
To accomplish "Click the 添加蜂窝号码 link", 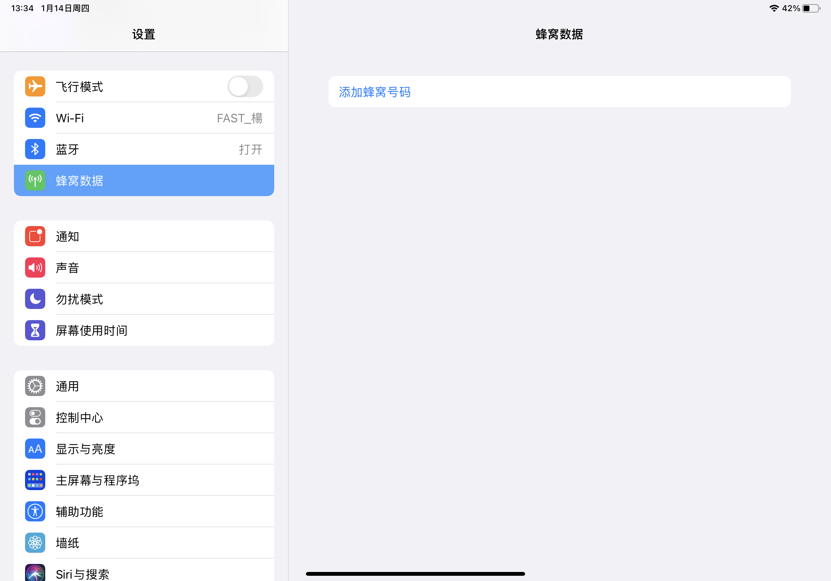I will 374,92.
